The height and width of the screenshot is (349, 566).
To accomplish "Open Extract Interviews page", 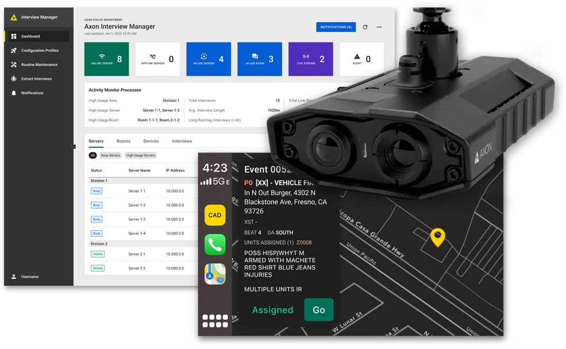I will tap(37, 79).
